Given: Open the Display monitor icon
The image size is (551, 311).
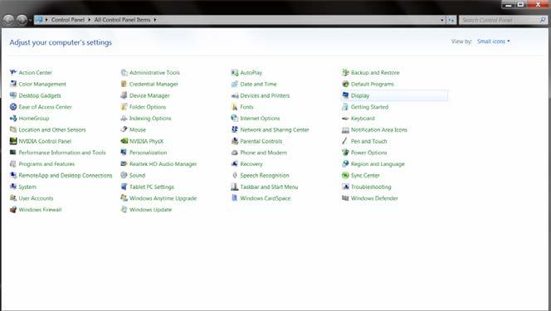Looking at the screenshot, I should [x=345, y=95].
